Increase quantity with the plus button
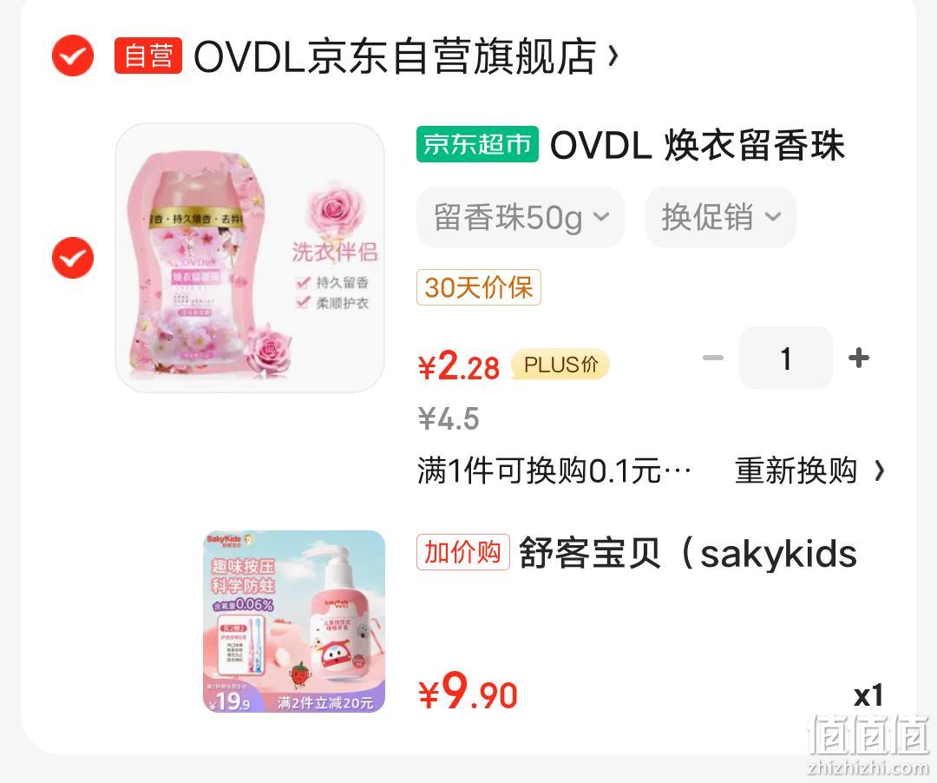The width and height of the screenshot is (937, 783). pos(859,358)
